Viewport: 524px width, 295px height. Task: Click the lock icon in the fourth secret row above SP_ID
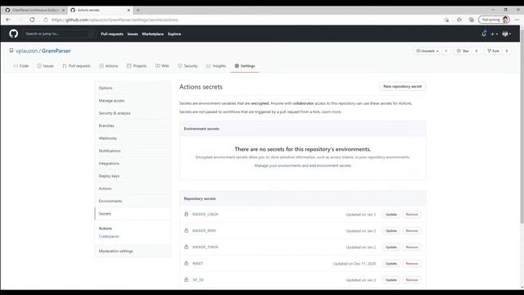(x=187, y=263)
